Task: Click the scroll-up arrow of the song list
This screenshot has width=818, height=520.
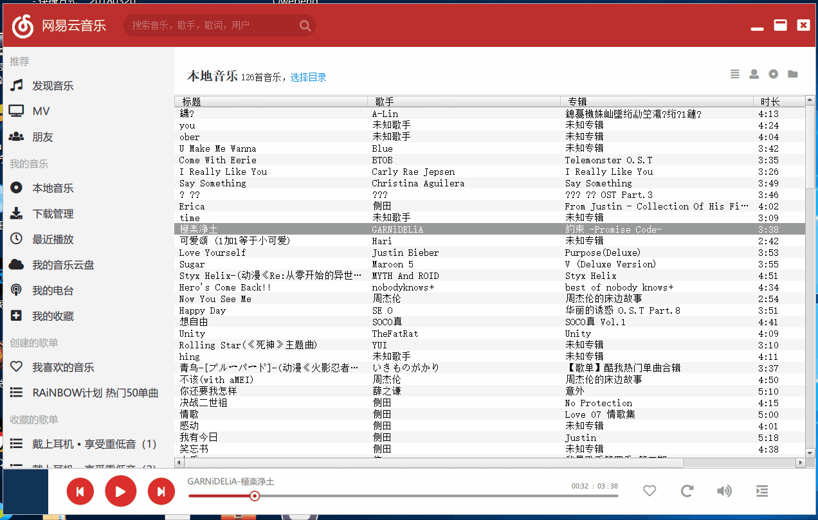Action: (810, 102)
